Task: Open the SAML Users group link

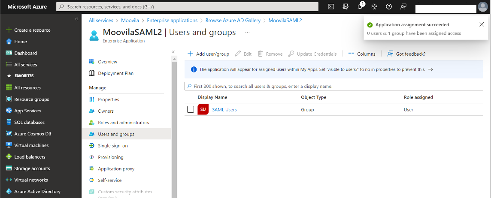Action: click(224, 110)
